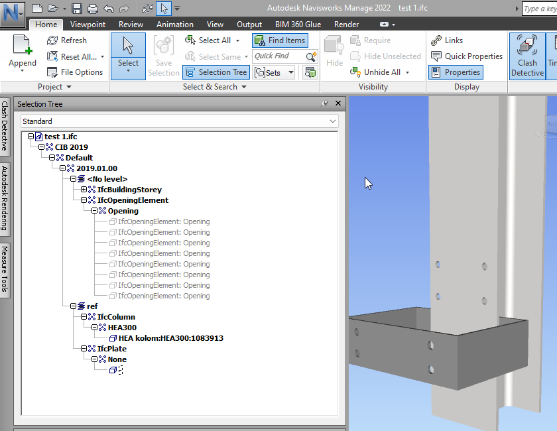Image resolution: width=557 pixels, height=431 pixels.
Task: Switch to the Review tab
Action: [131, 24]
